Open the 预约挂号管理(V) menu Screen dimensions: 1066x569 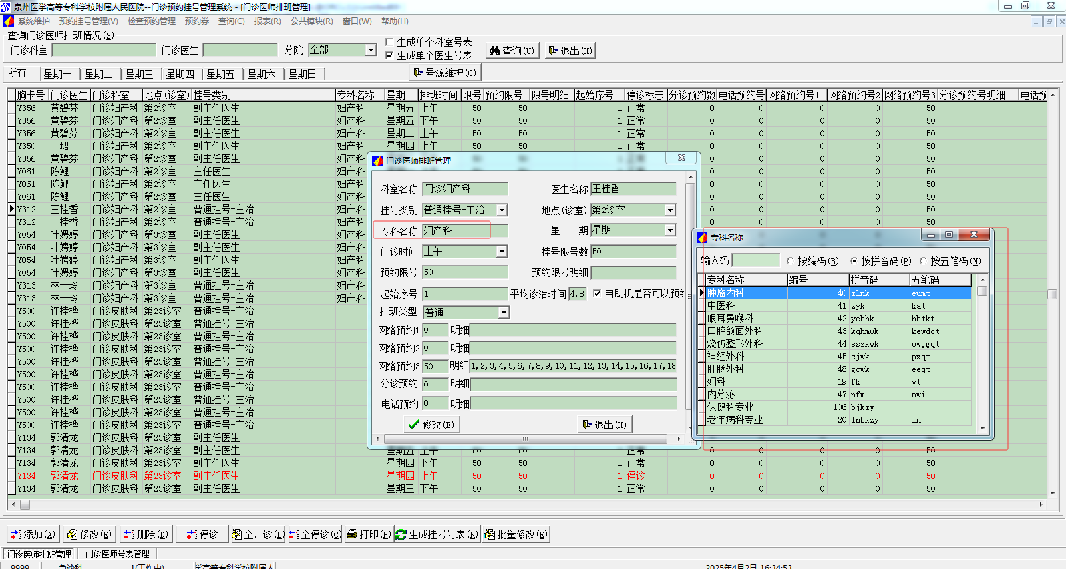click(88, 21)
